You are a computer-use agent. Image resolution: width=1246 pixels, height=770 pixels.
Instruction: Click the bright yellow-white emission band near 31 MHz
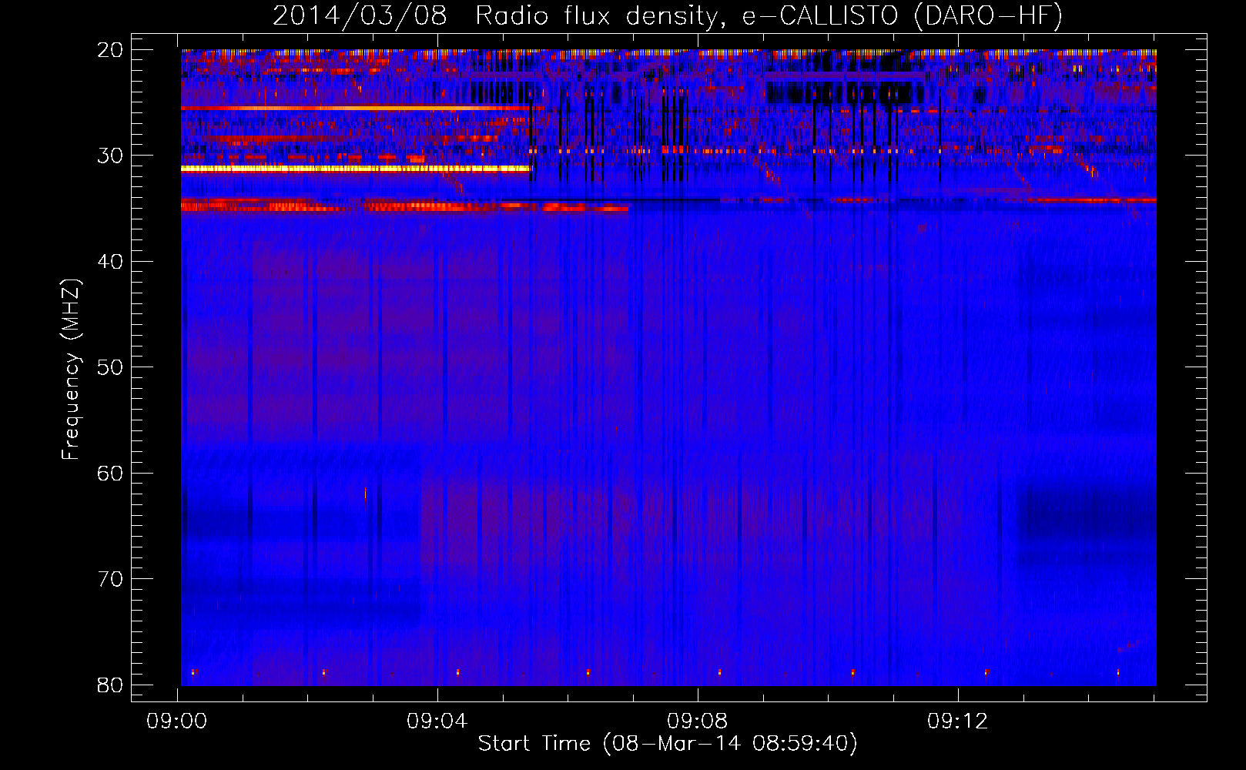click(356, 169)
